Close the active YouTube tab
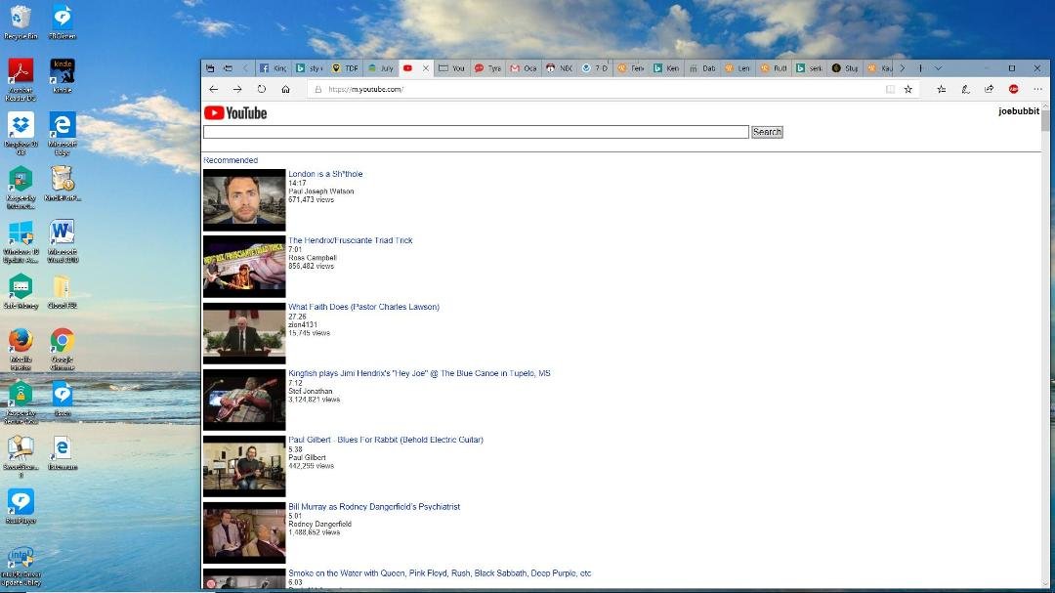The image size is (1055, 593). click(x=426, y=68)
